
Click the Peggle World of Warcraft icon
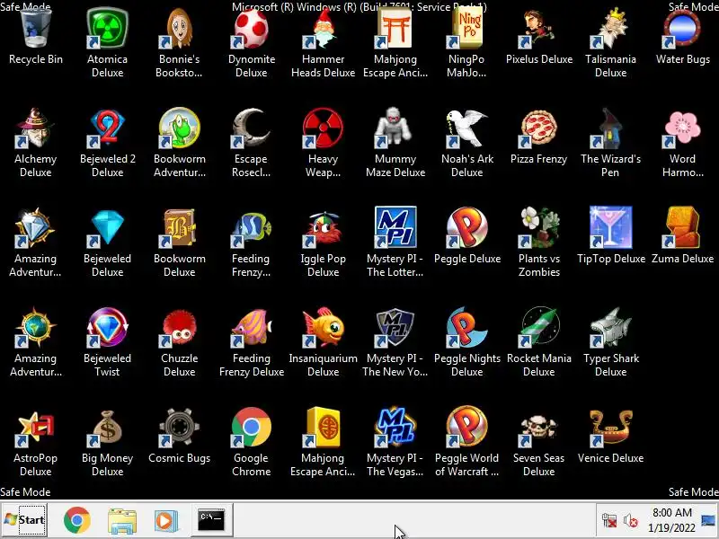466,428
